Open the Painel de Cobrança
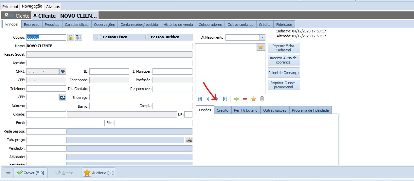 [283, 73]
